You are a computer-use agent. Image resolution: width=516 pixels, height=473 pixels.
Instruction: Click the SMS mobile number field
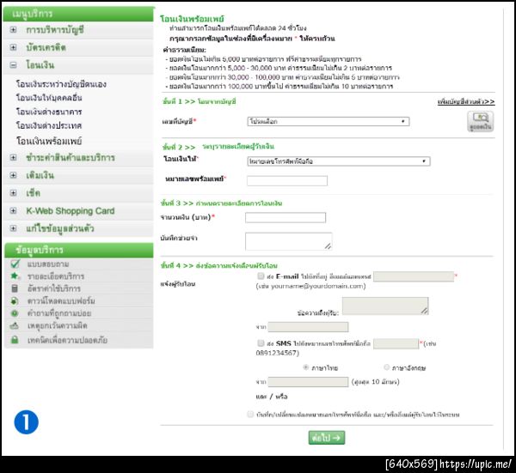[396, 343]
